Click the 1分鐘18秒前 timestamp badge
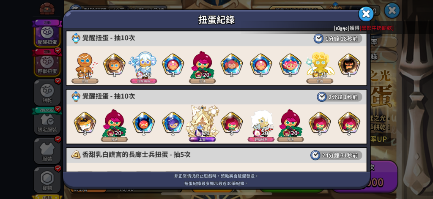 [338, 38]
